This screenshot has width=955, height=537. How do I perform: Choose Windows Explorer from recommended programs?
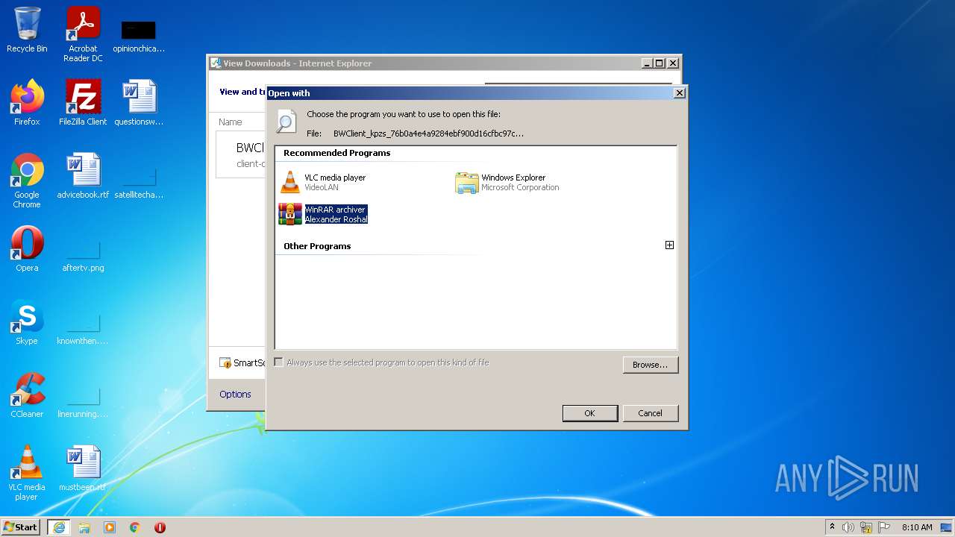[507, 183]
